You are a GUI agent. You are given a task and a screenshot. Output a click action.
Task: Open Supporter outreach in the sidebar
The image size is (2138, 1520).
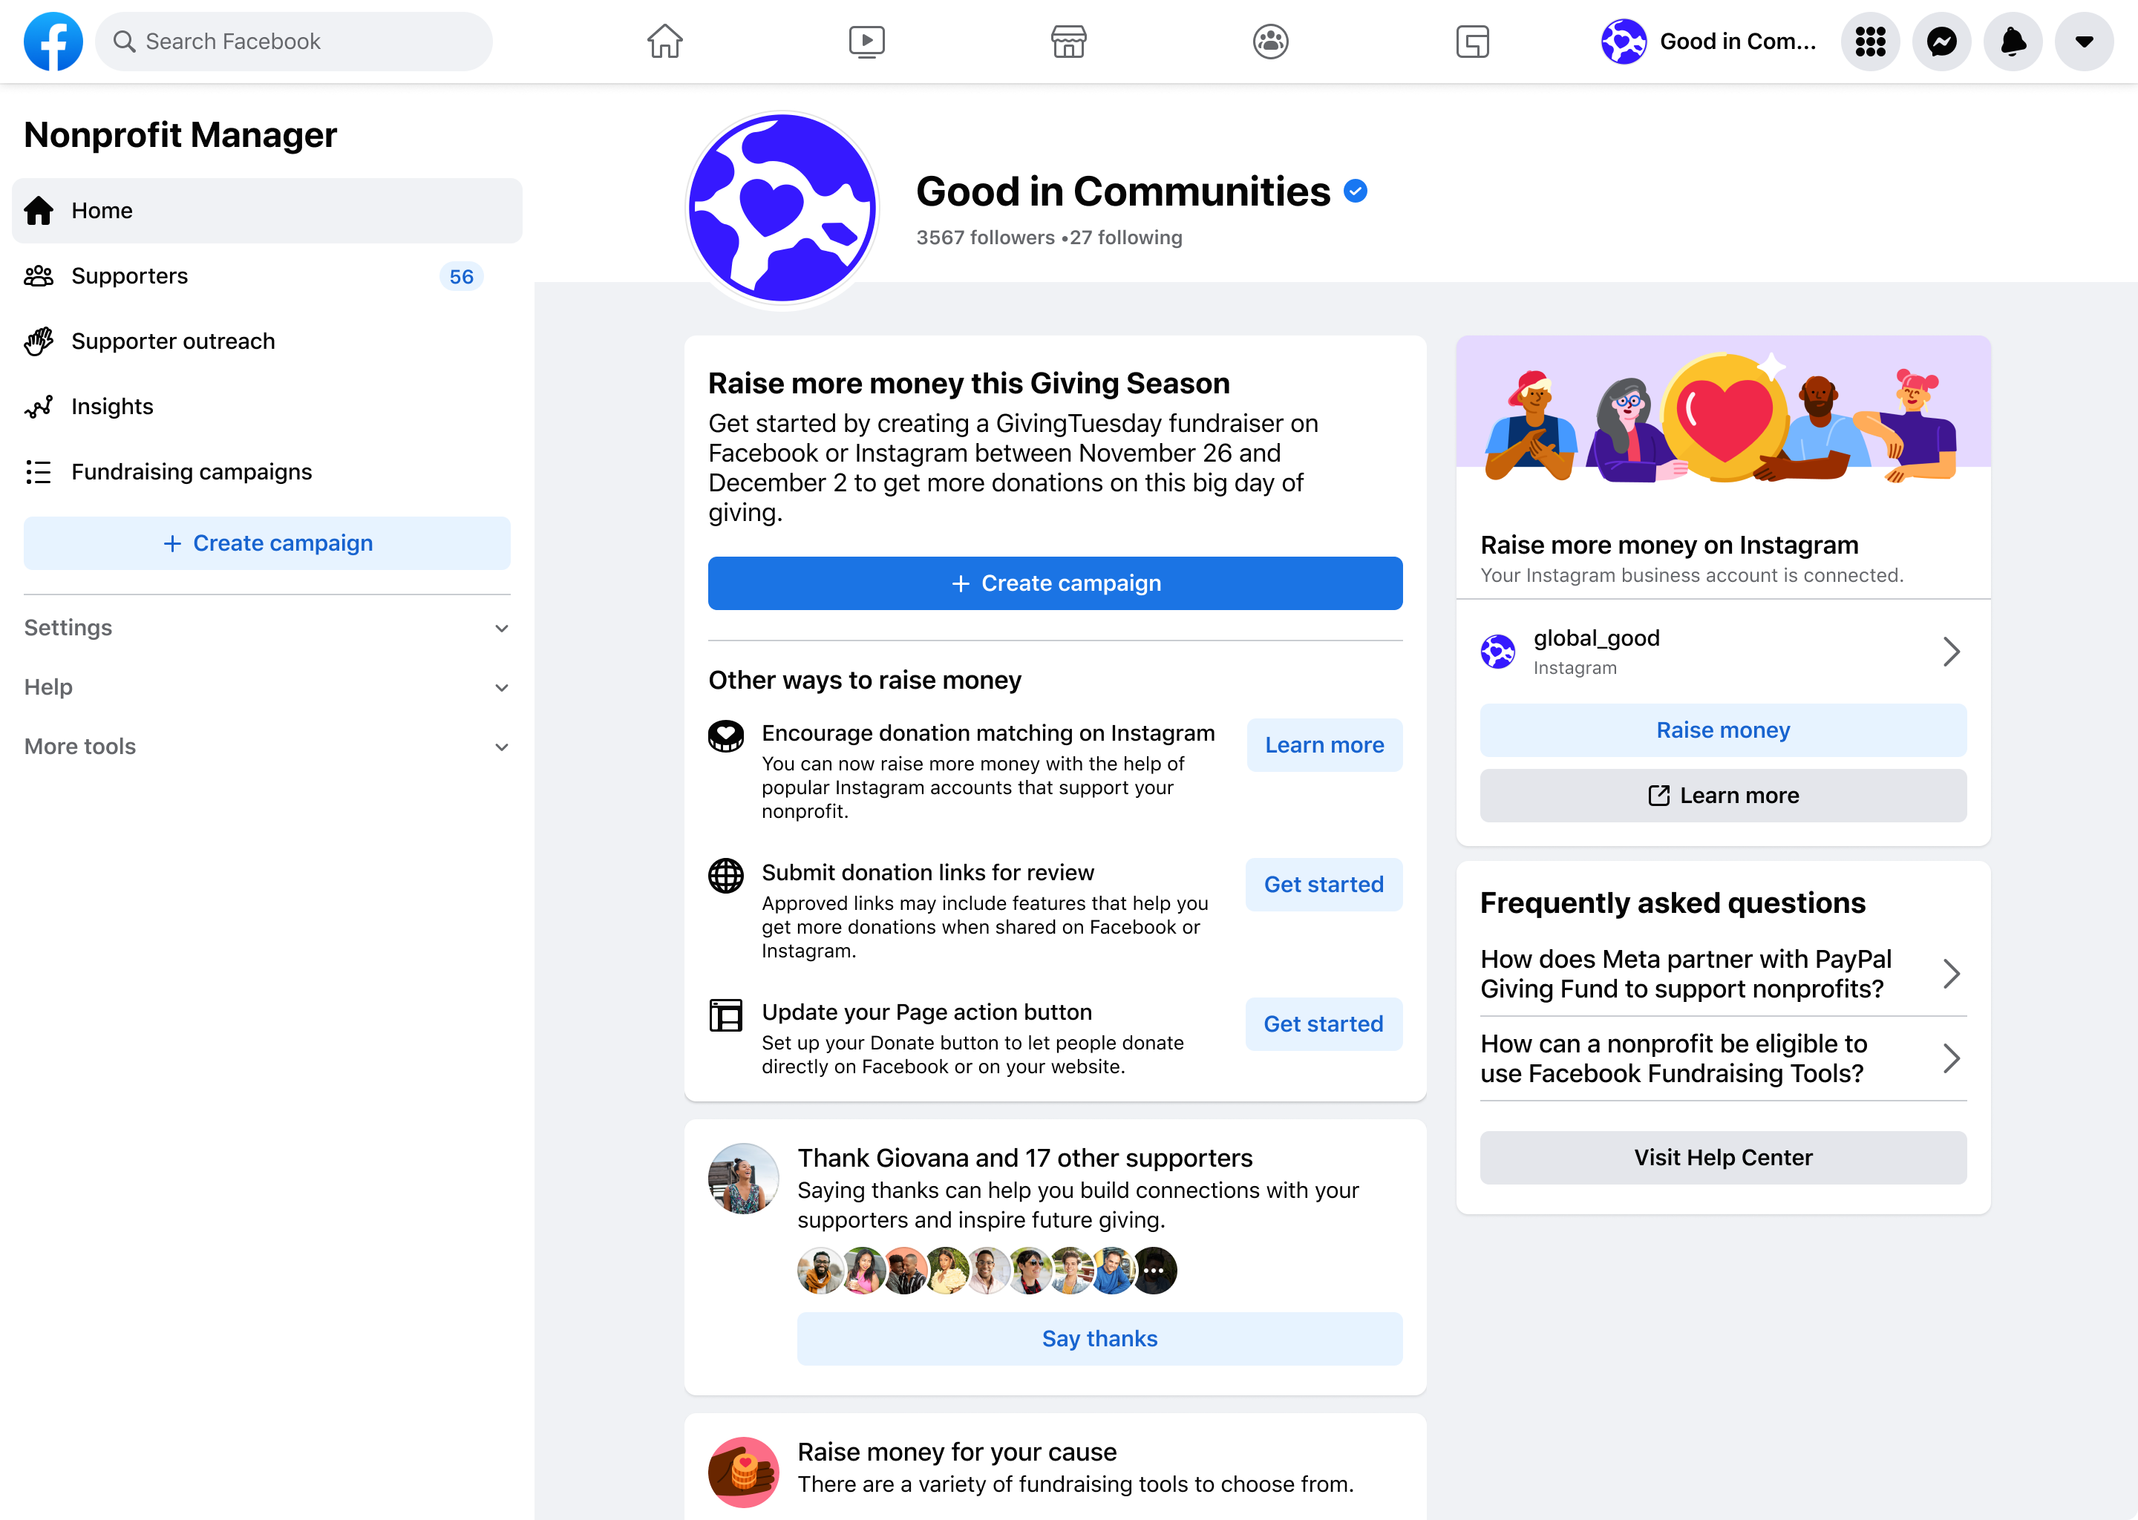pyautogui.click(x=267, y=341)
